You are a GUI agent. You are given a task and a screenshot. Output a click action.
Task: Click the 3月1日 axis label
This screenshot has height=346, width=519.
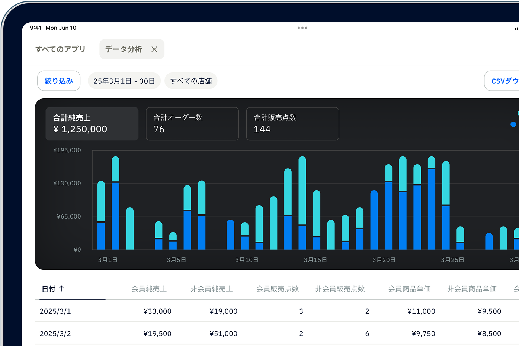108,260
